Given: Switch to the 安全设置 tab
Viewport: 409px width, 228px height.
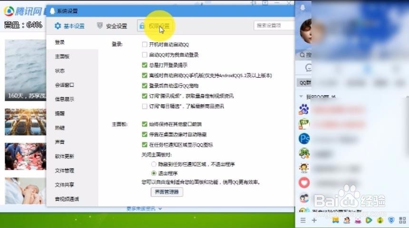Looking at the screenshot, I should coord(112,26).
